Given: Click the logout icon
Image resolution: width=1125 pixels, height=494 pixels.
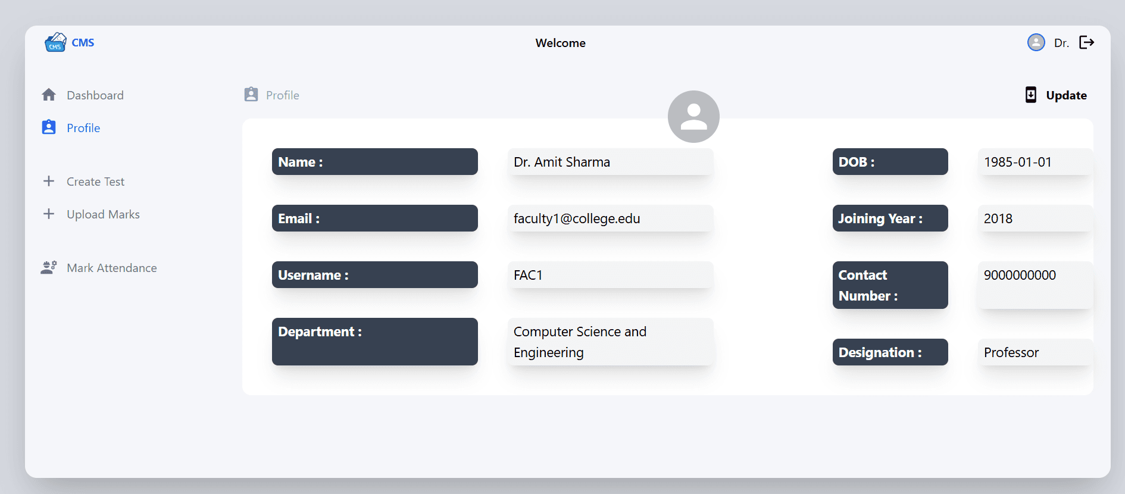Looking at the screenshot, I should click(1087, 42).
